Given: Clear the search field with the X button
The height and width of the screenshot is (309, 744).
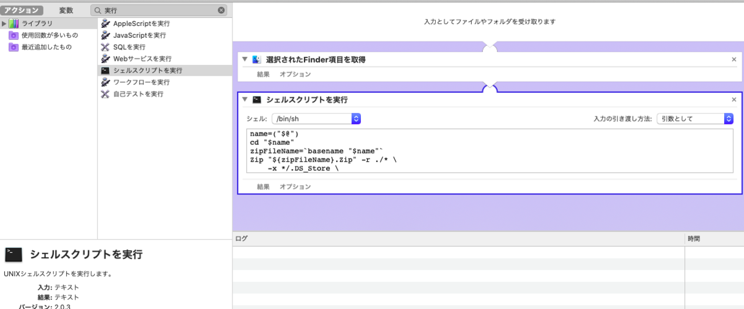Looking at the screenshot, I should 221,11.
